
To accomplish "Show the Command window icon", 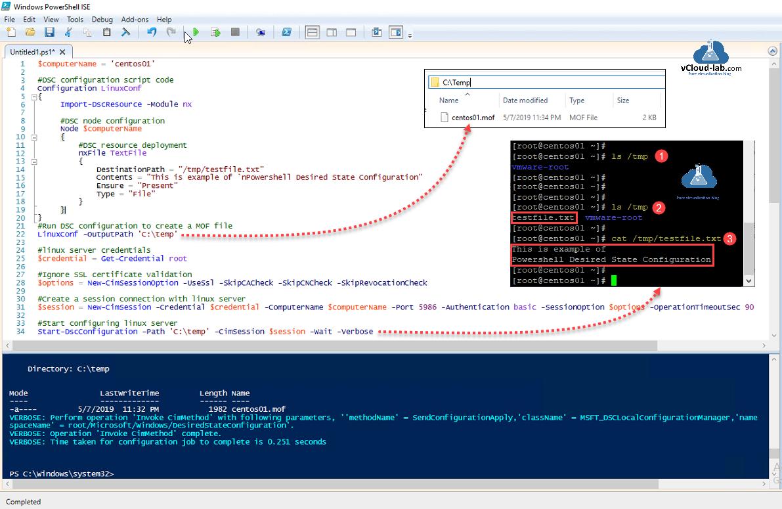I will (376, 32).
